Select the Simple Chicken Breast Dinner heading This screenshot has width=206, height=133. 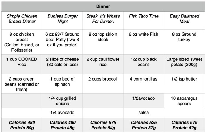22,19
